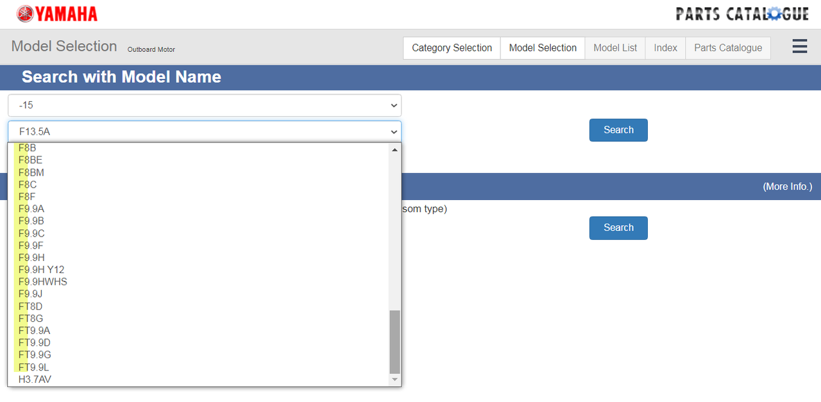821x402 pixels.
Task: Click the dropdown list scroll-up arrow
Action: 394,149
